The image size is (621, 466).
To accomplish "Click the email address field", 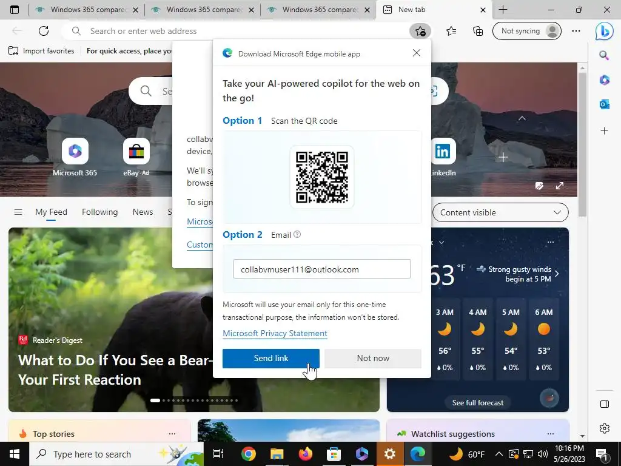I will point(321,269).
